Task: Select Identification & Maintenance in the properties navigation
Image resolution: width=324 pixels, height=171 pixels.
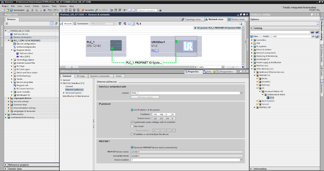Action: click(x=76, y=96)
